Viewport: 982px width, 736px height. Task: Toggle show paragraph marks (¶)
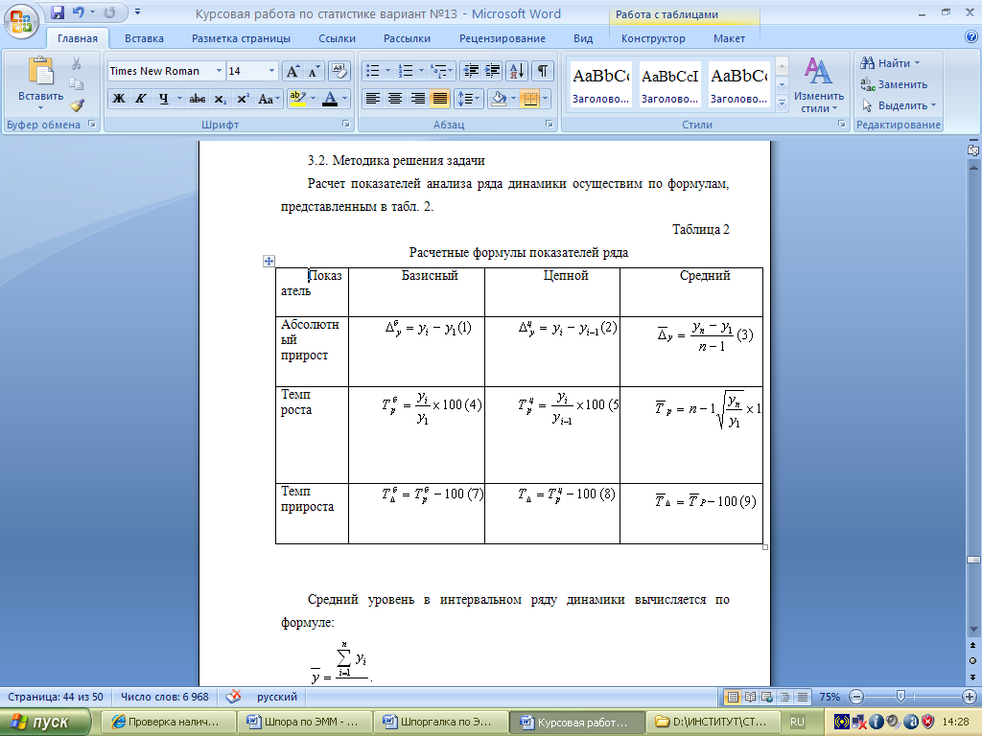(543, 71)
